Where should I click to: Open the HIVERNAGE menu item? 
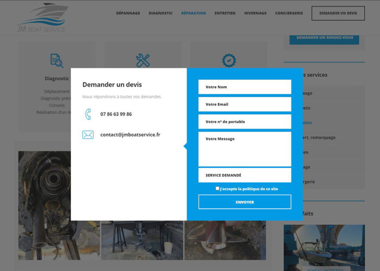[255, 13]
